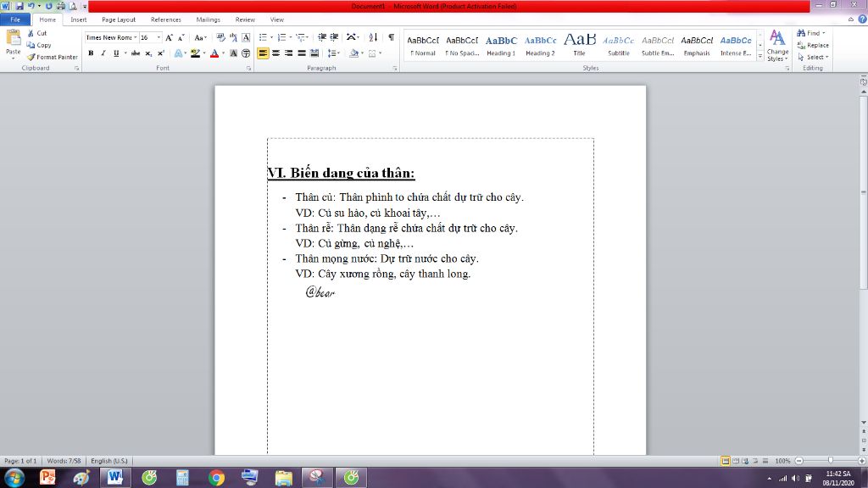Open the borders dropdown
Image resolution: width=868 pixels, height=488 pixels.
click(381, 53)
